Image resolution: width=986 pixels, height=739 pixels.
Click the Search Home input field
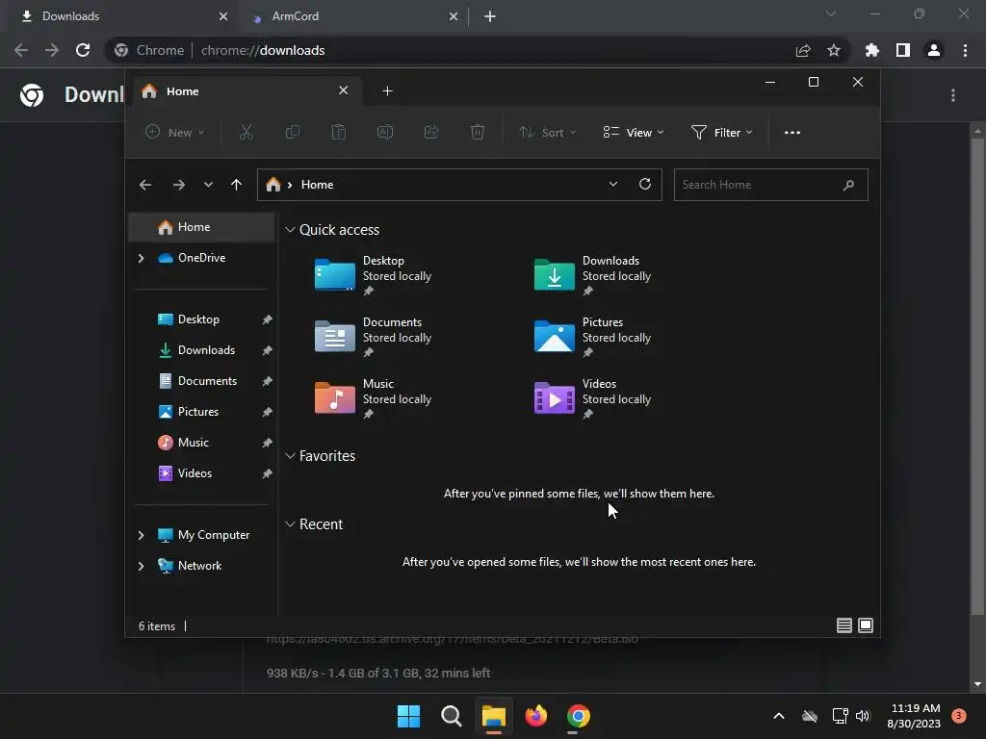click(x=770, y=185)
